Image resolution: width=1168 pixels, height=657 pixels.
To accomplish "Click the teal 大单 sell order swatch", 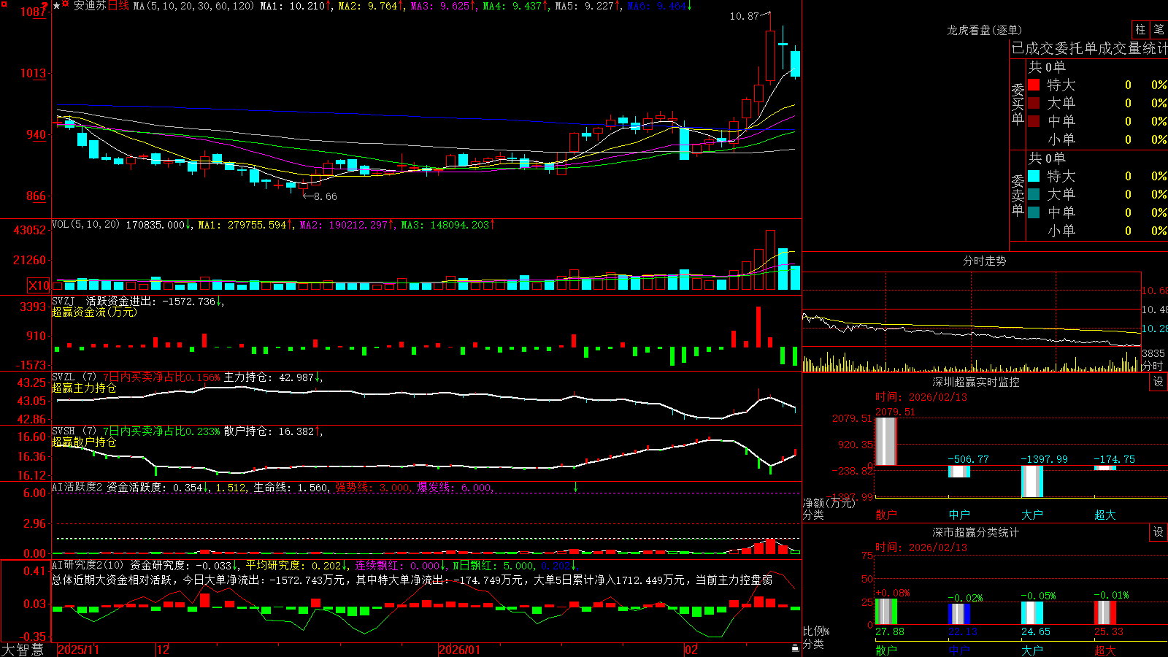I will (x=1034, y=194).
